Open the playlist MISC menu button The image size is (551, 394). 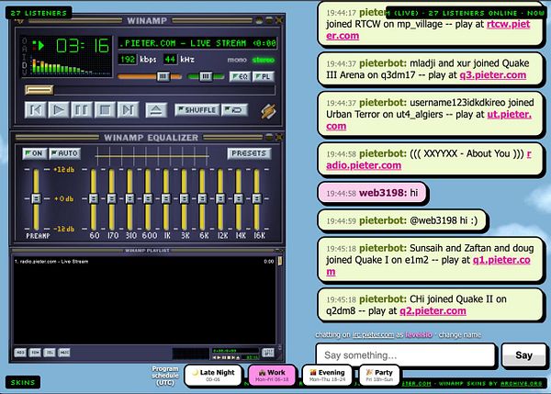coord(64,352)
